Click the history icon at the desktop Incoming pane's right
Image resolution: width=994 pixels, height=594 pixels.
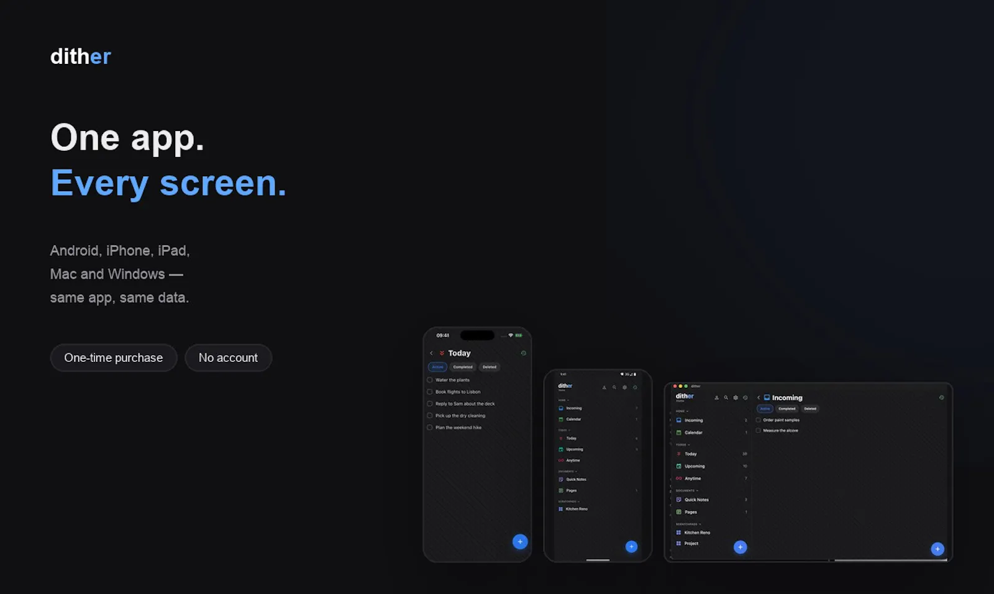[x=941, y=398]
